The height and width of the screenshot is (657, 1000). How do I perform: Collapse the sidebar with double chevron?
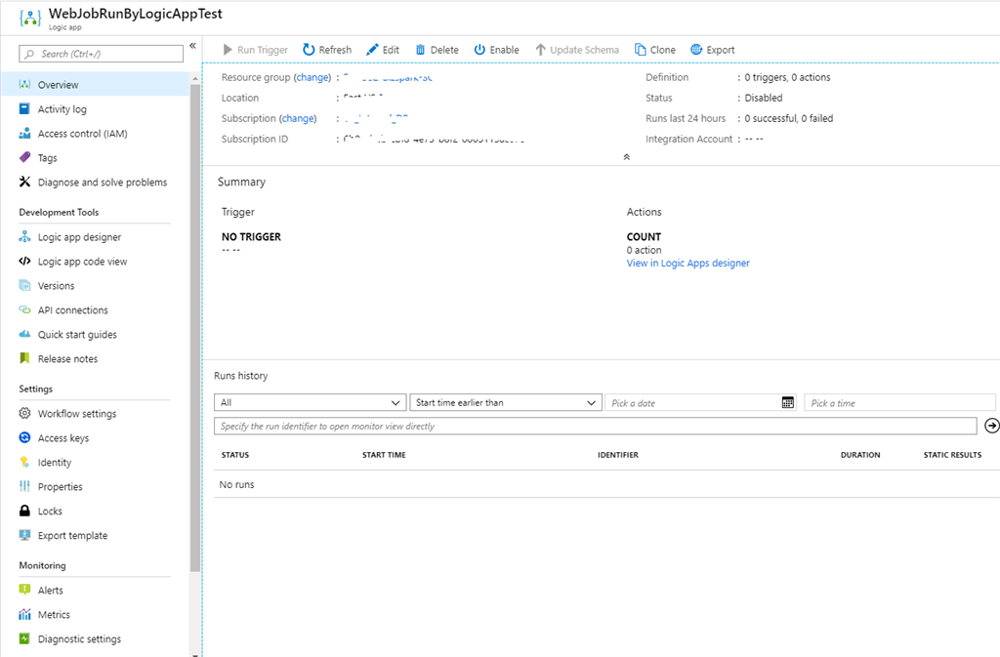click(193, 46)
